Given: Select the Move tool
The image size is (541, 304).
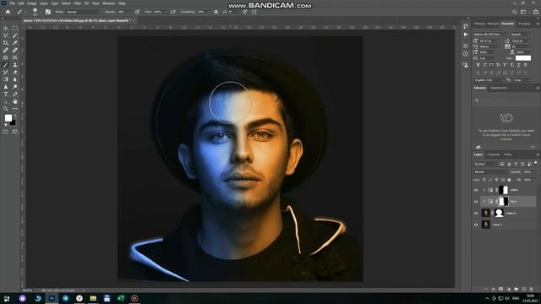Looking at the screenshot, I should [6, 28].
